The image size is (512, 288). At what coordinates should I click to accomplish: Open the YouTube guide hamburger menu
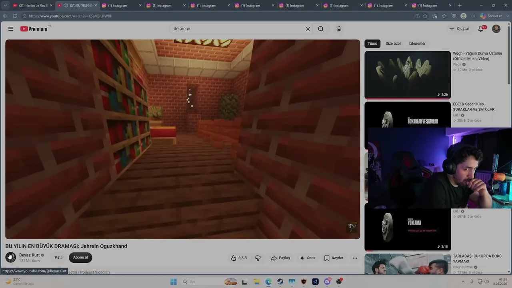pyautogui.click(x=11, y=29)
